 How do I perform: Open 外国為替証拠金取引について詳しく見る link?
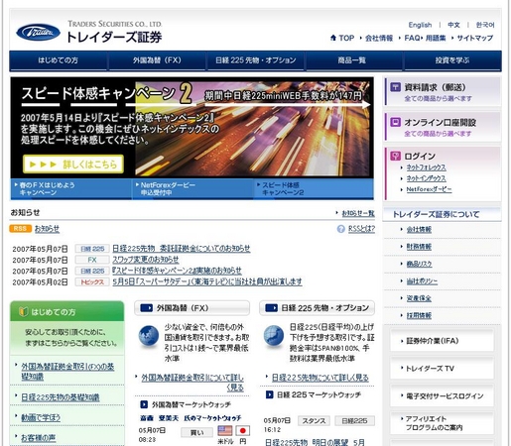192,383
